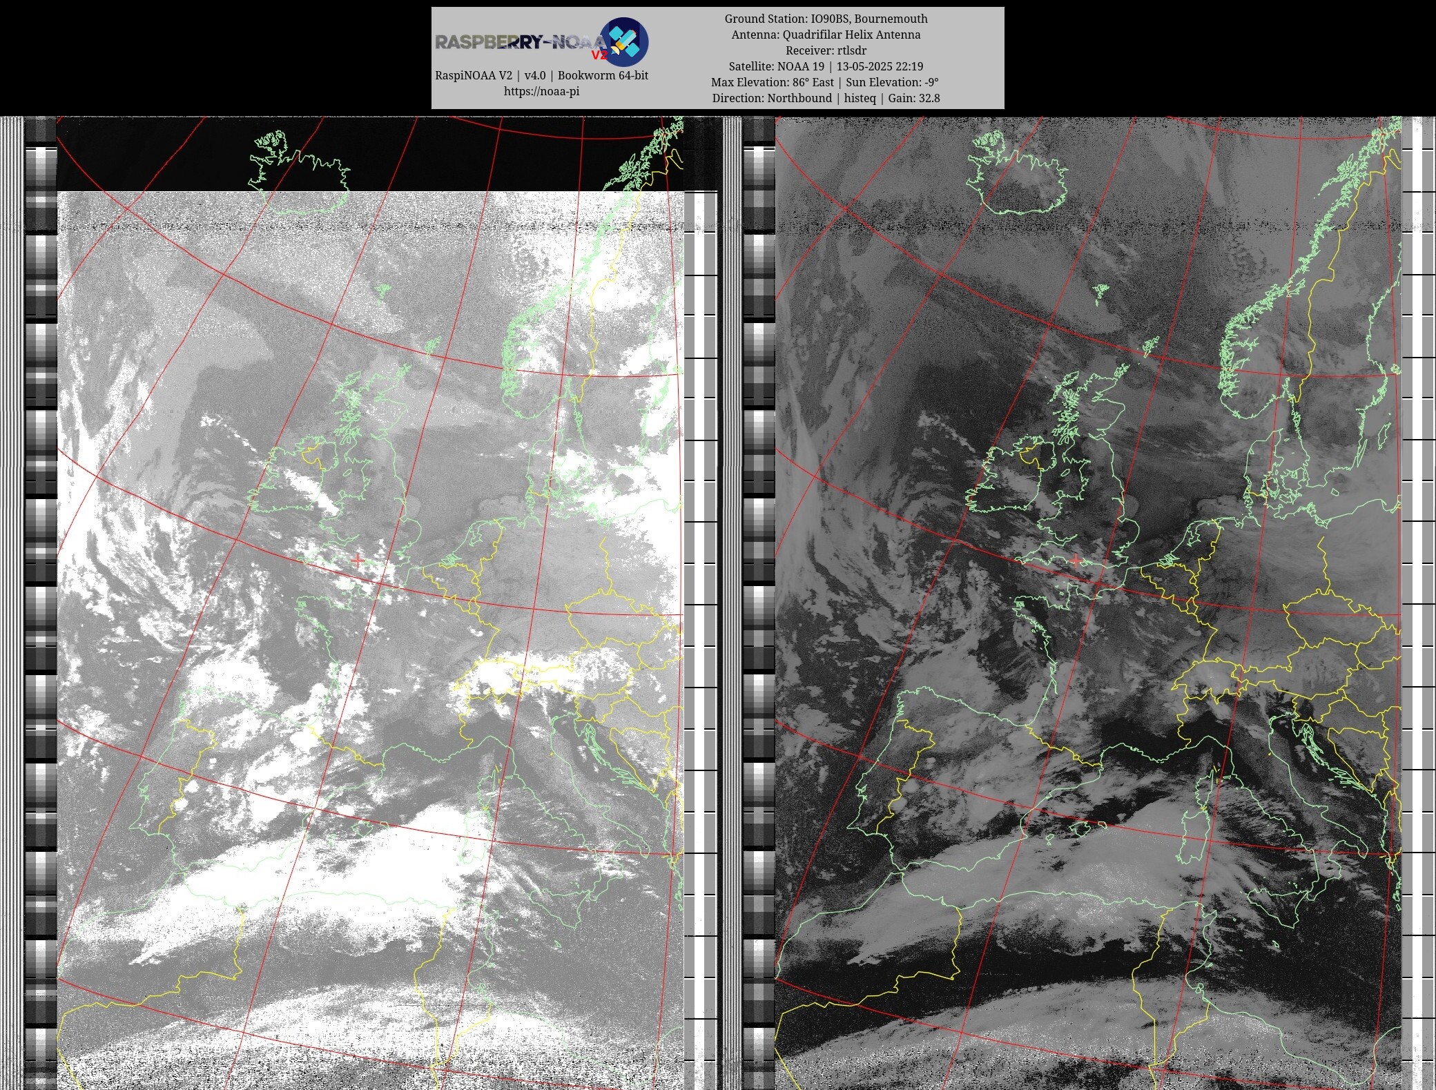Click 'Direction: Northbound | histeq | Gain: 32.8' line

point(826,98)
